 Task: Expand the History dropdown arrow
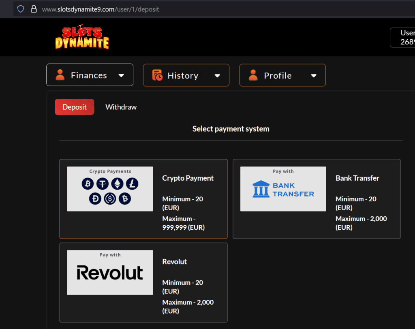point(217,76)
